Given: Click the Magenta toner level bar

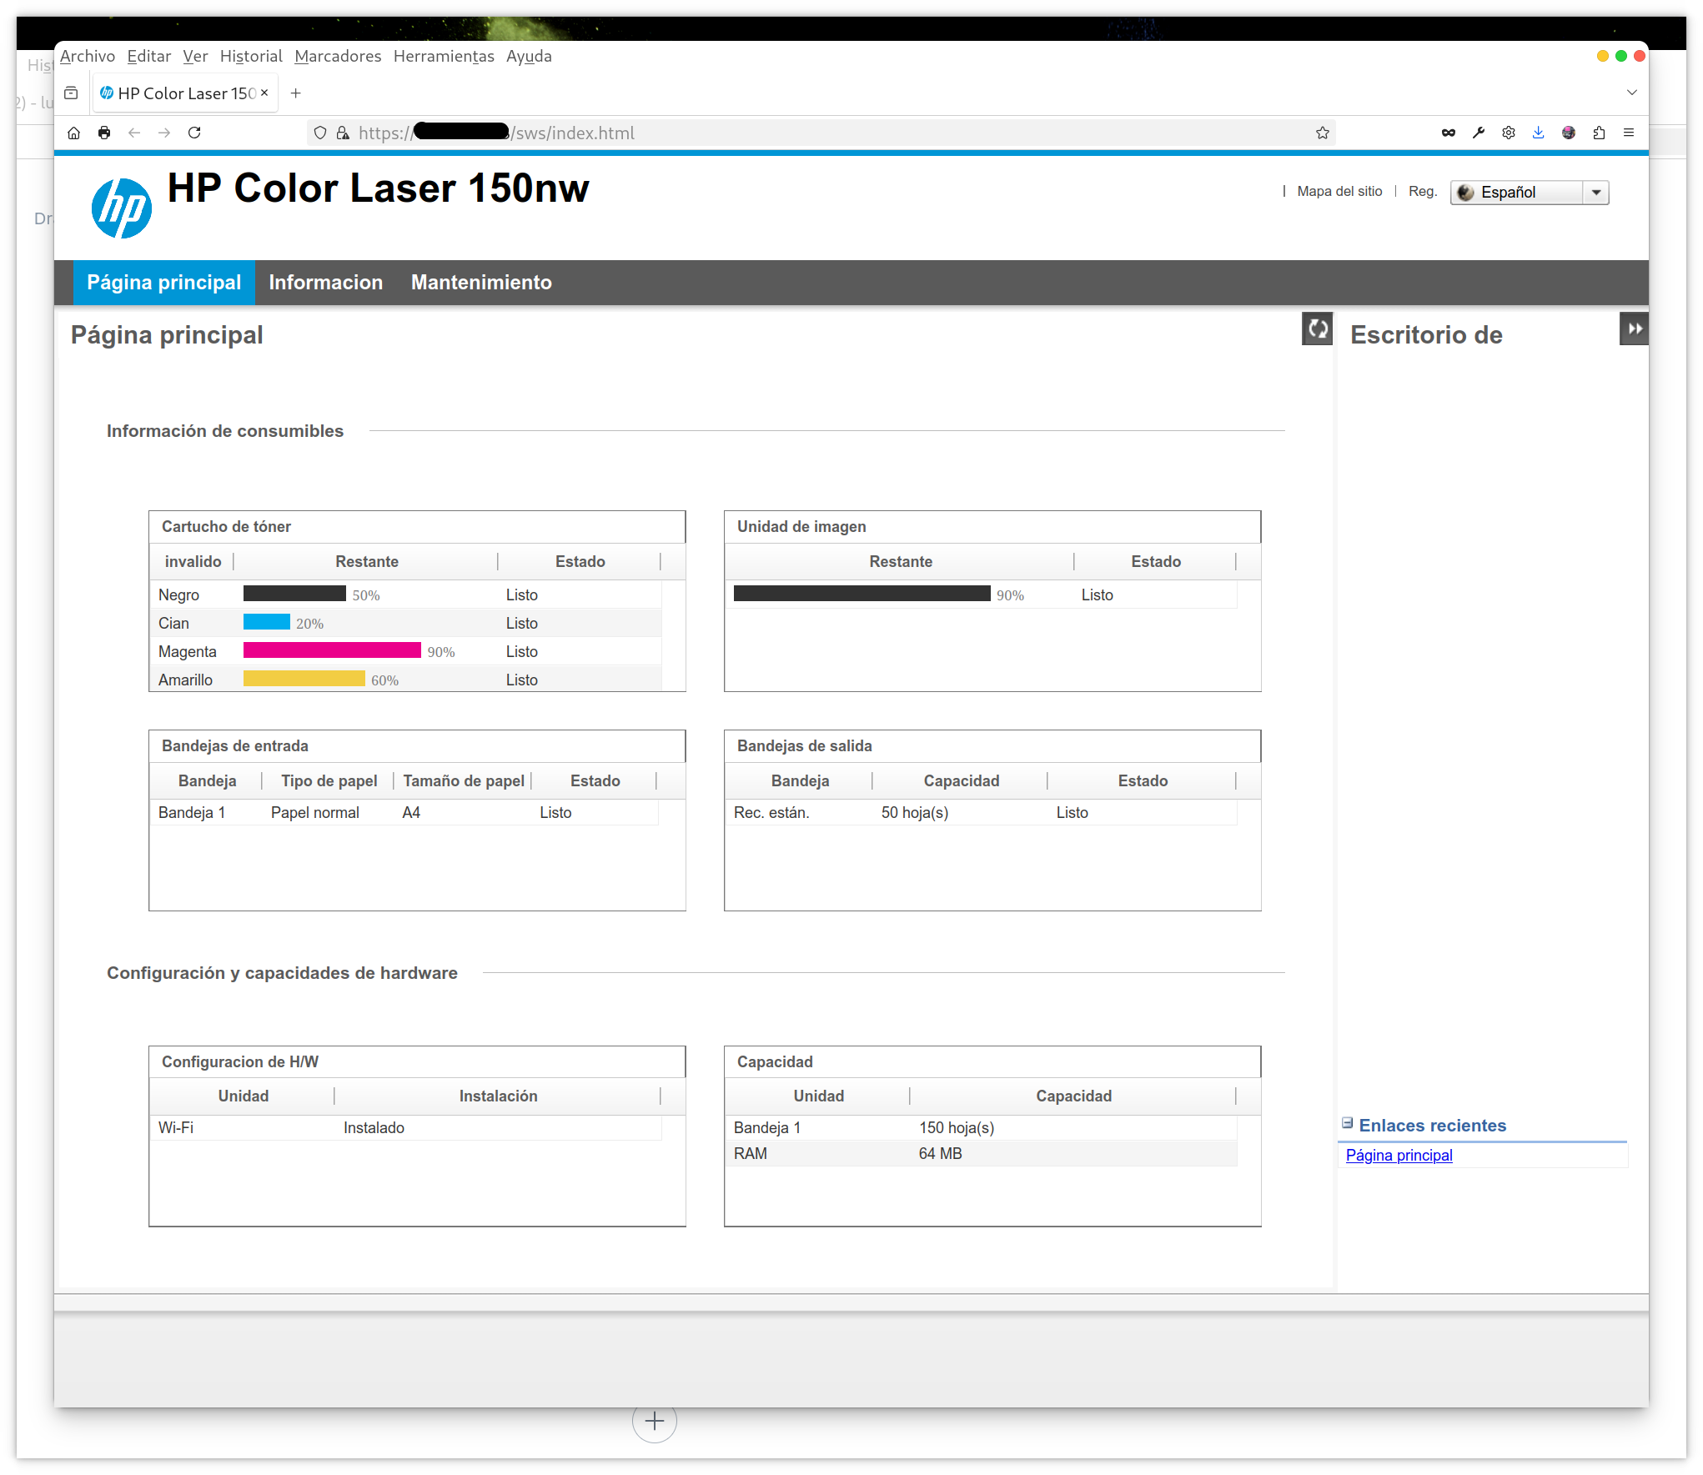Looking at the screenshot, I should click(332, 650).
